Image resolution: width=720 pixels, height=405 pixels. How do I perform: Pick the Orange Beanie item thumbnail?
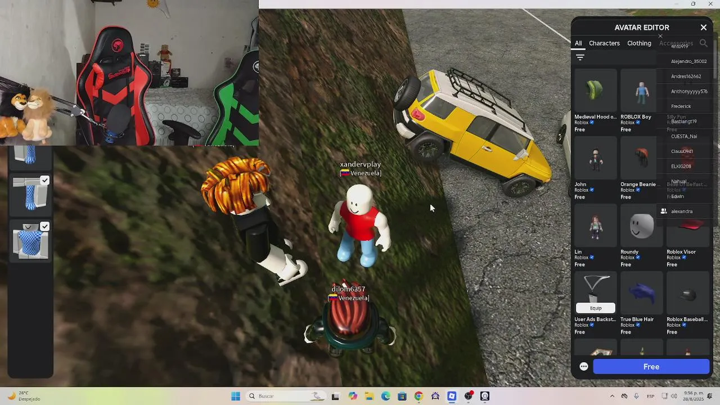pos(641,159)
